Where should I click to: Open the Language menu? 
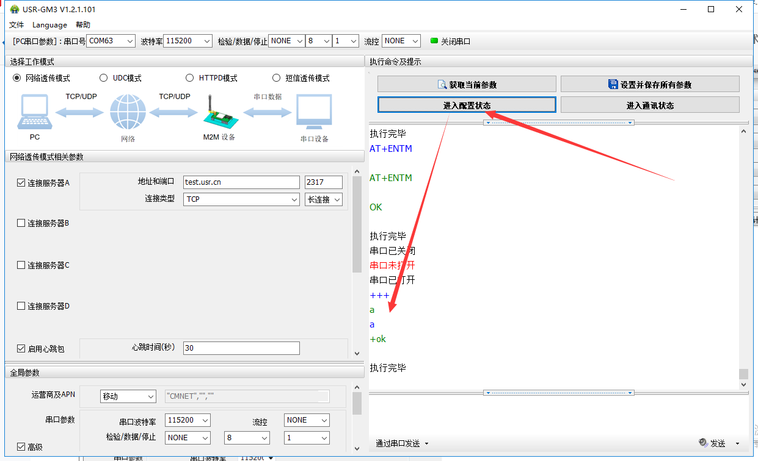[49, 25]
